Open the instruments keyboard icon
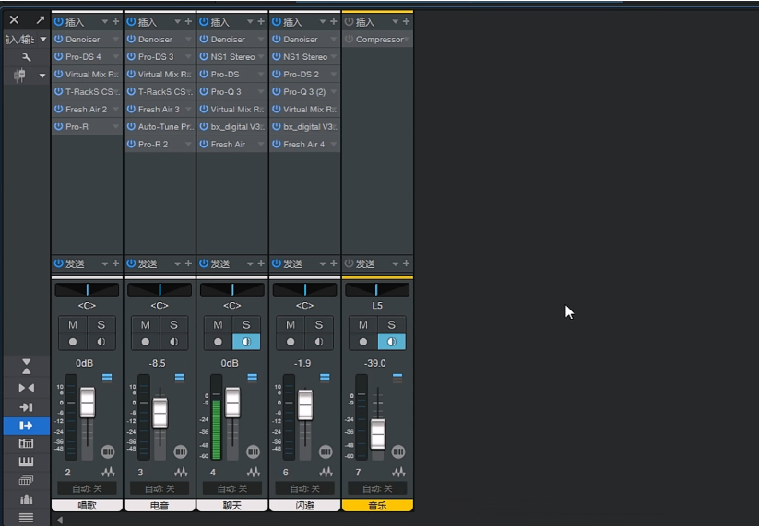The height and width of the screenshot is (527, 759). 27,462
